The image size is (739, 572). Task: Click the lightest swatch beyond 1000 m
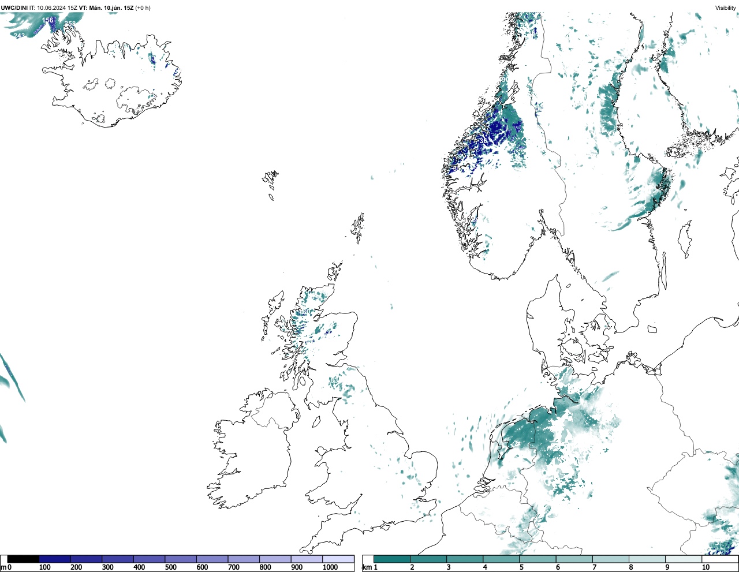338,559
